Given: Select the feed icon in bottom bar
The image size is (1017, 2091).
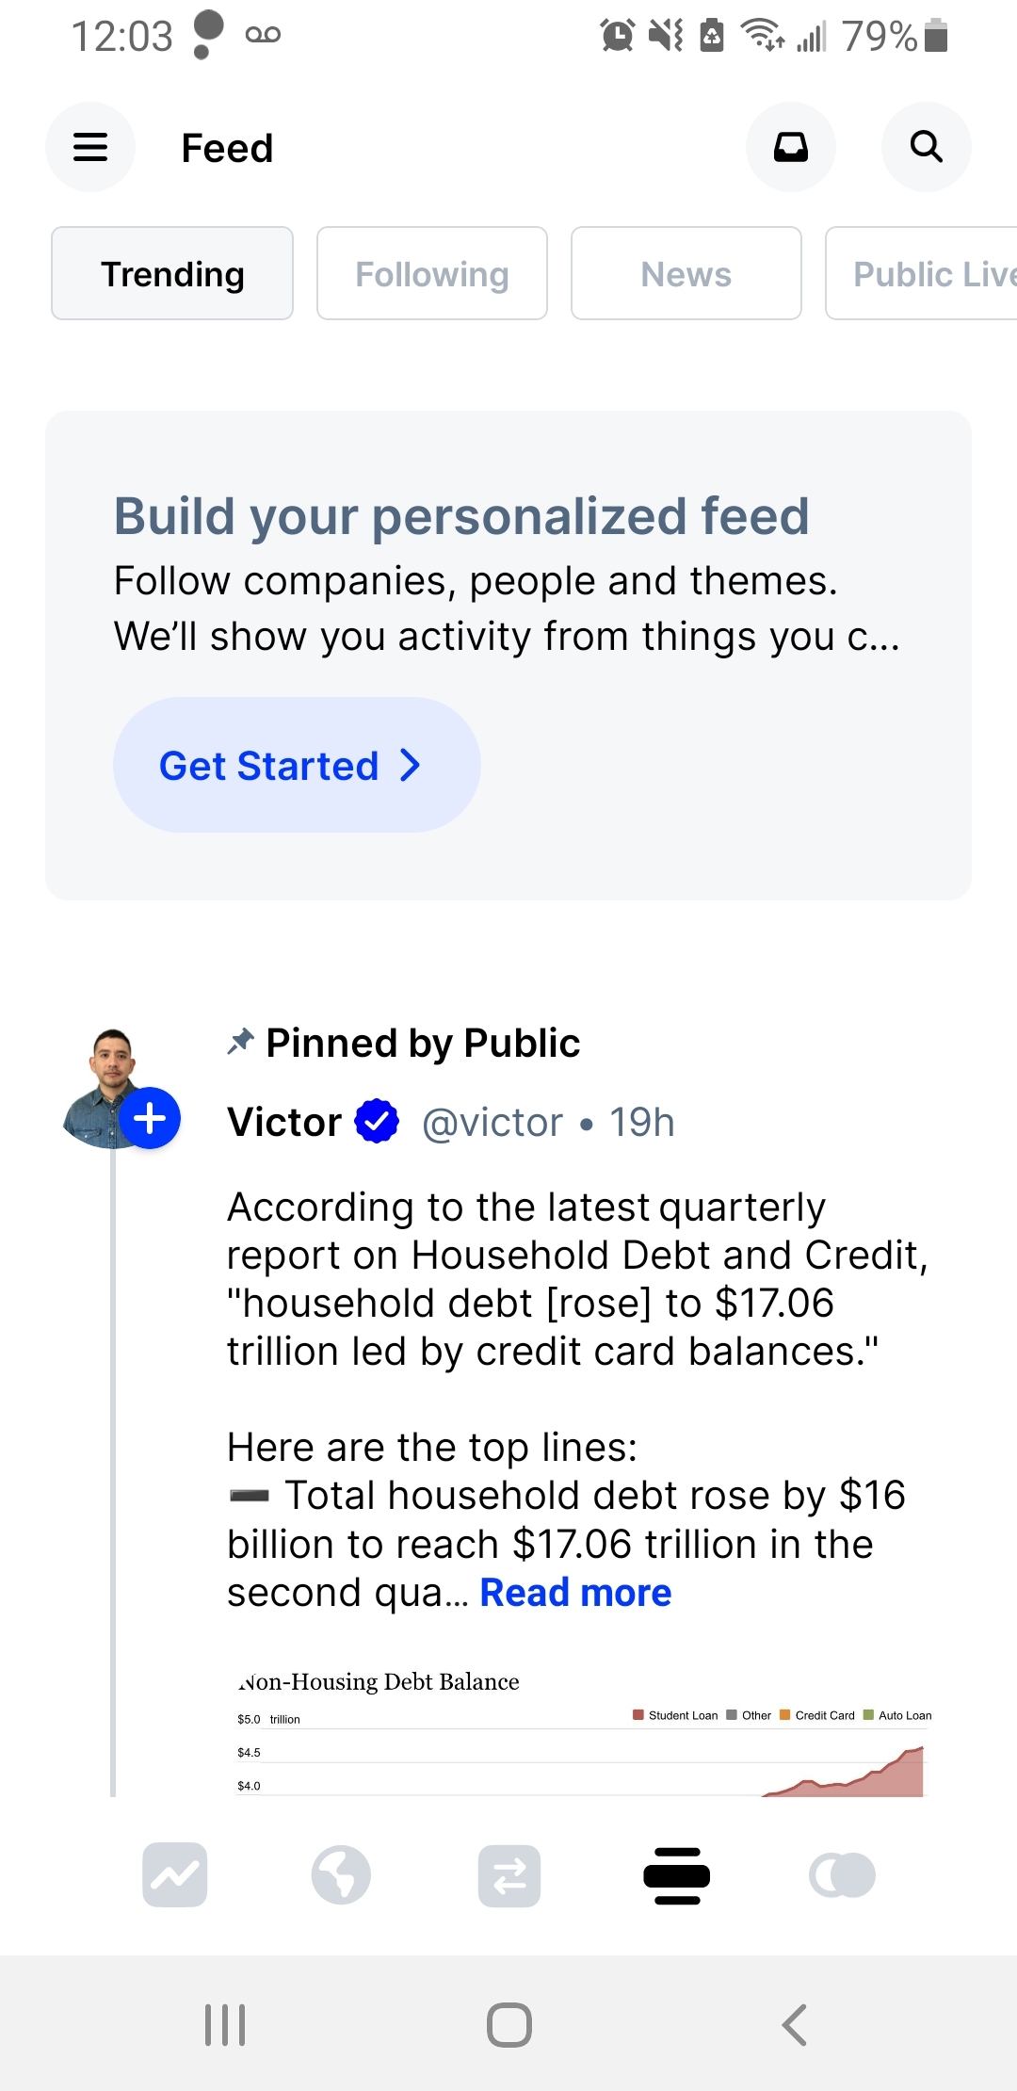Looking at the screenshot, I should pos(676,1874).
